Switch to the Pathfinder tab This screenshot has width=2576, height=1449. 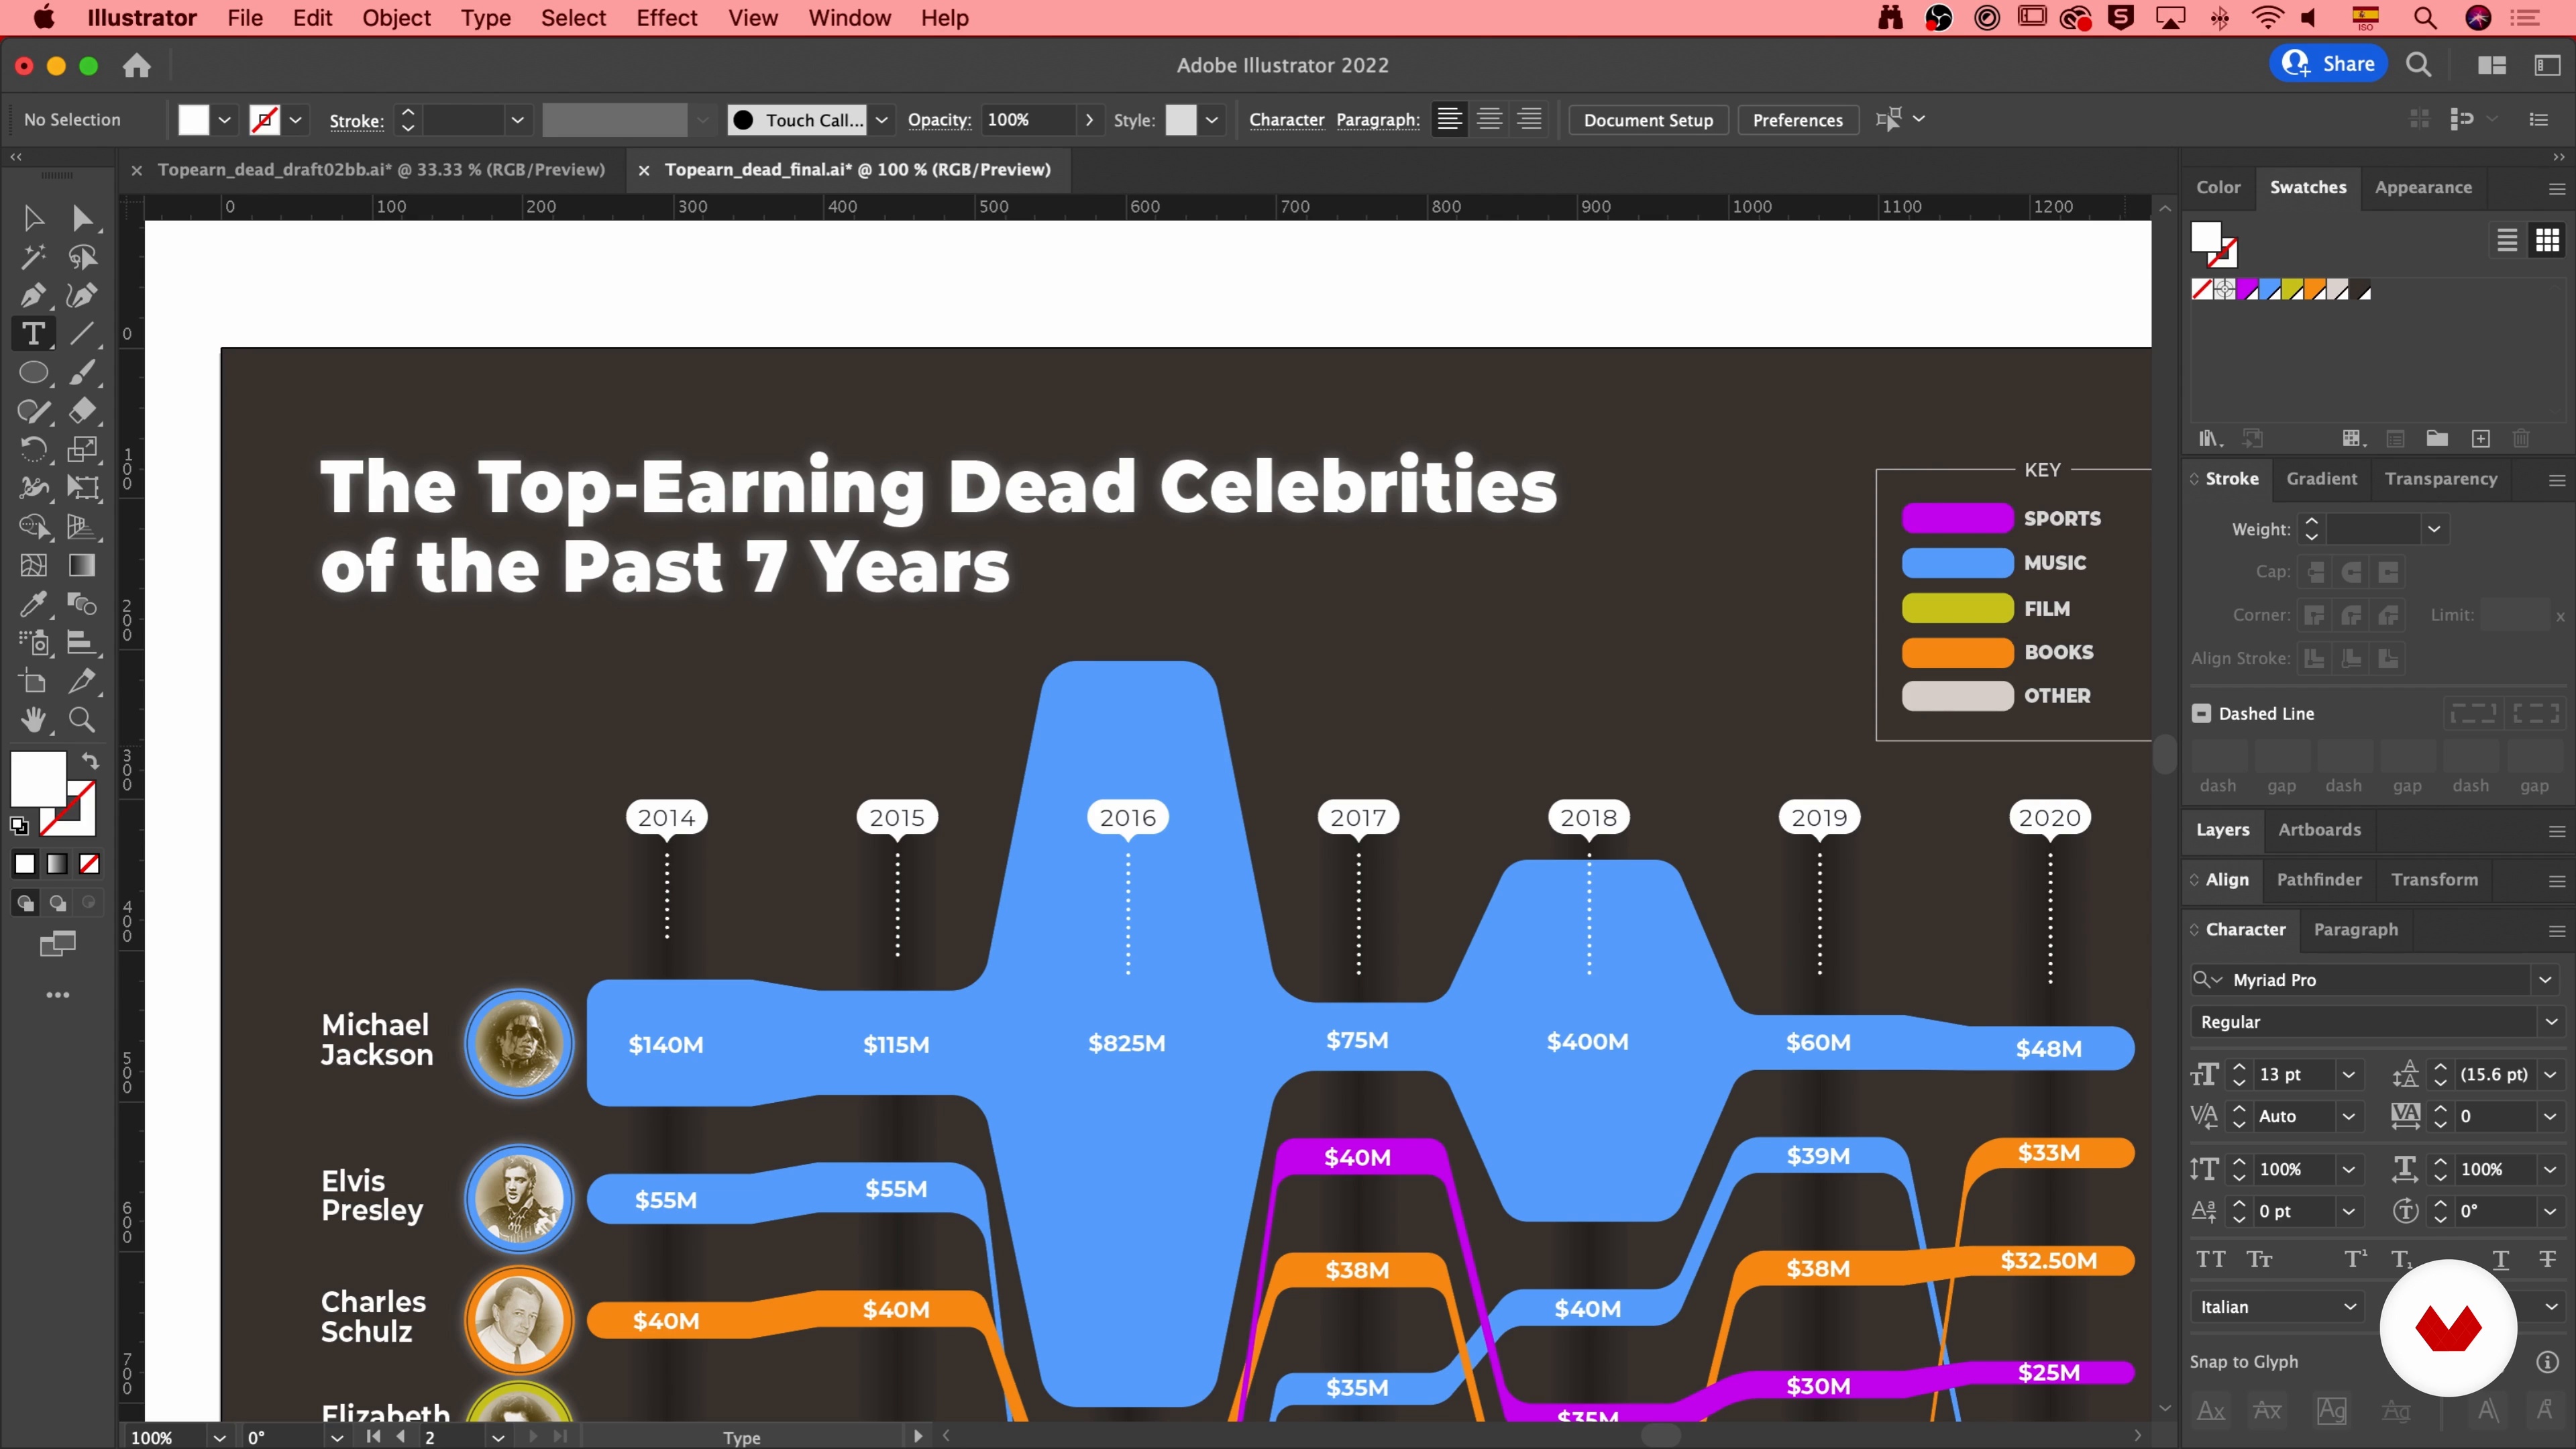tap(2319, 880)
